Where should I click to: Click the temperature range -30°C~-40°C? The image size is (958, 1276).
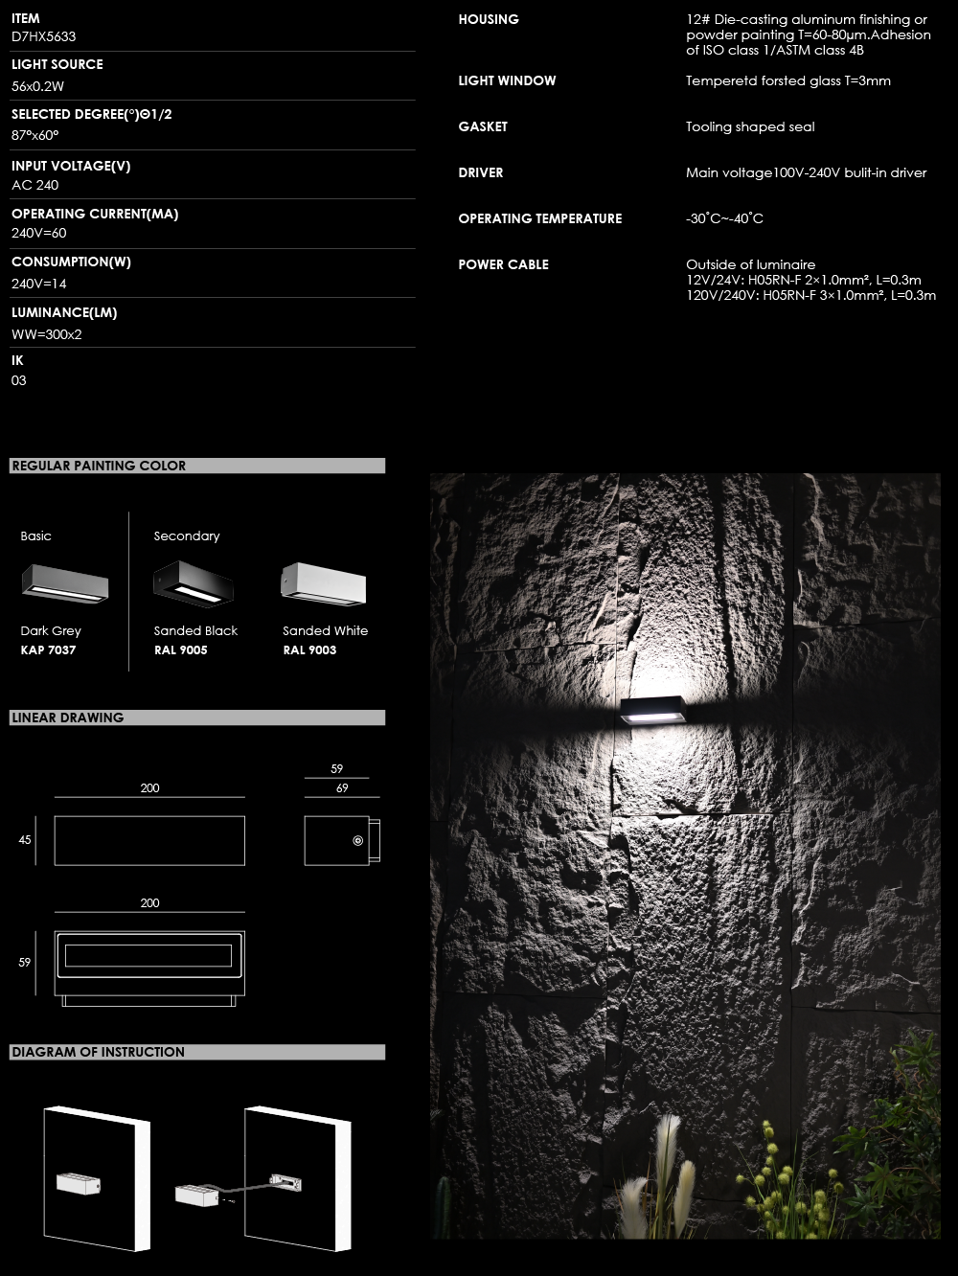[724, 218]
